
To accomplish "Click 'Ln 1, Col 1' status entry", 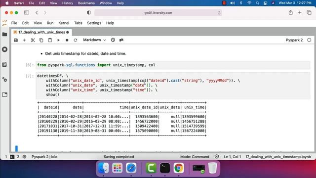I will 233,157.
